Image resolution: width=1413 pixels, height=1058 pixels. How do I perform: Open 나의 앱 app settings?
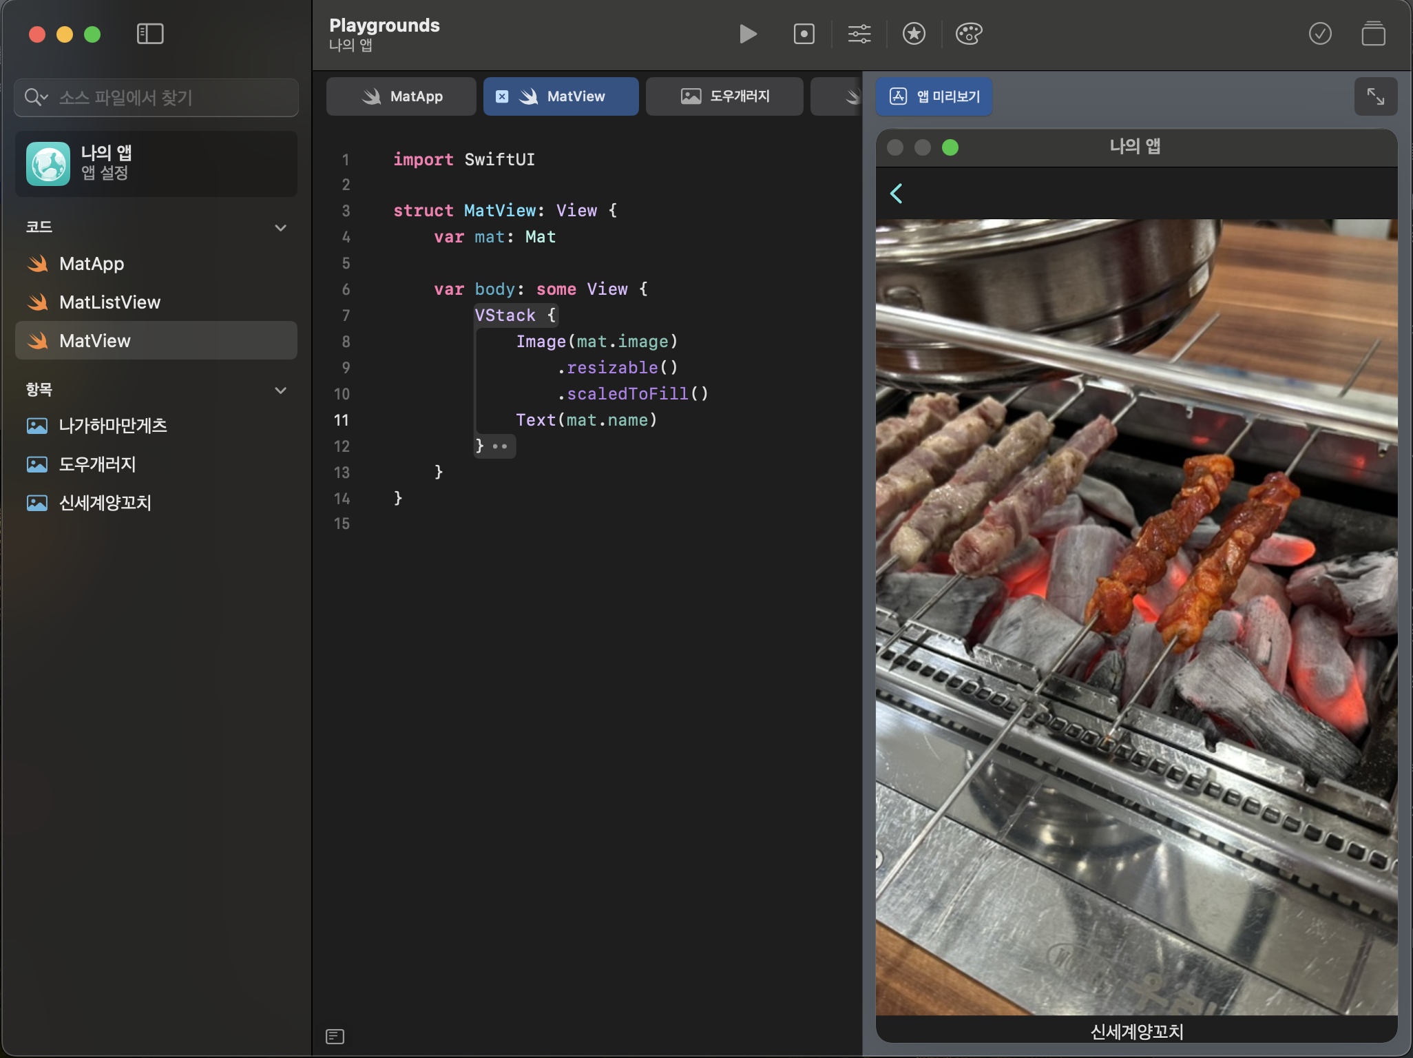156,163
